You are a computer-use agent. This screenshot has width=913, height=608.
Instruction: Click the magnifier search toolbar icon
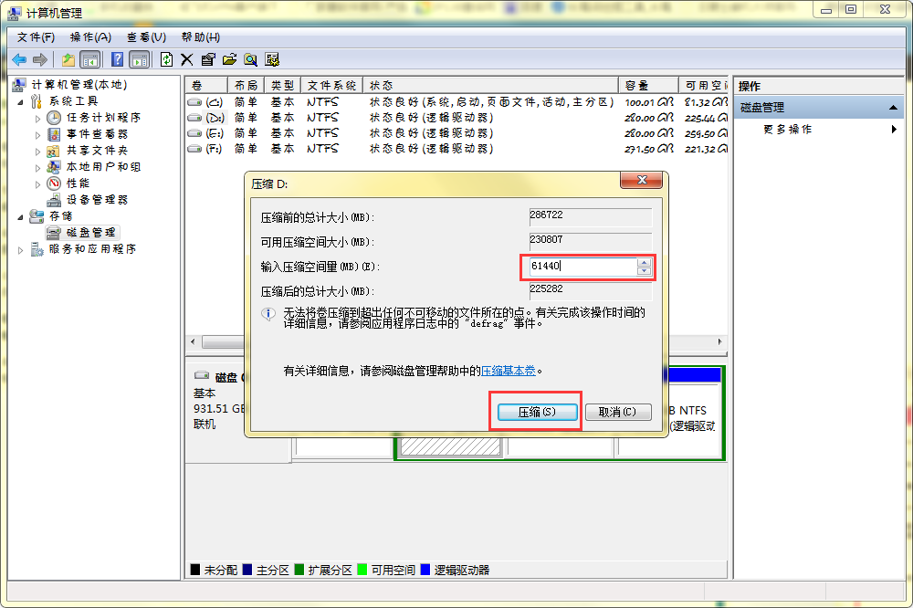tap(250, 59)
